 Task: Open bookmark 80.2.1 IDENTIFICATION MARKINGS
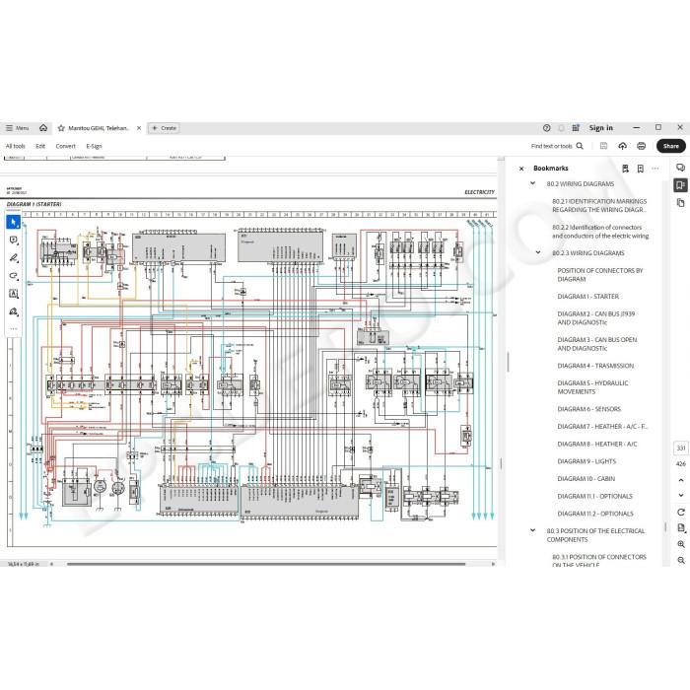(x=599, y=205)
